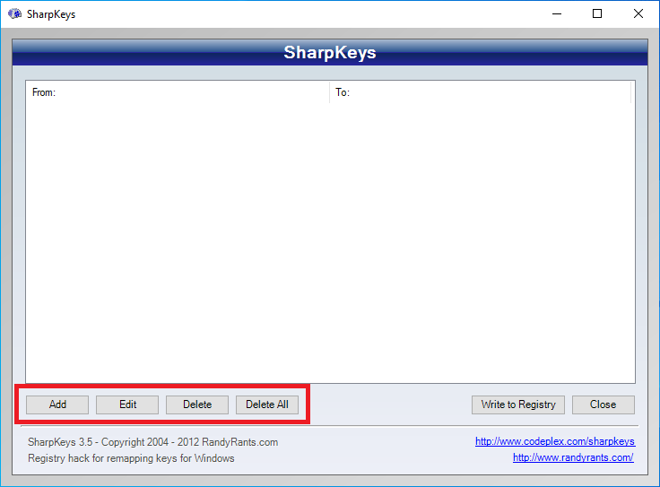660x487 pixels.
Task: Click the Delete All button
Action: coord(267,404)
